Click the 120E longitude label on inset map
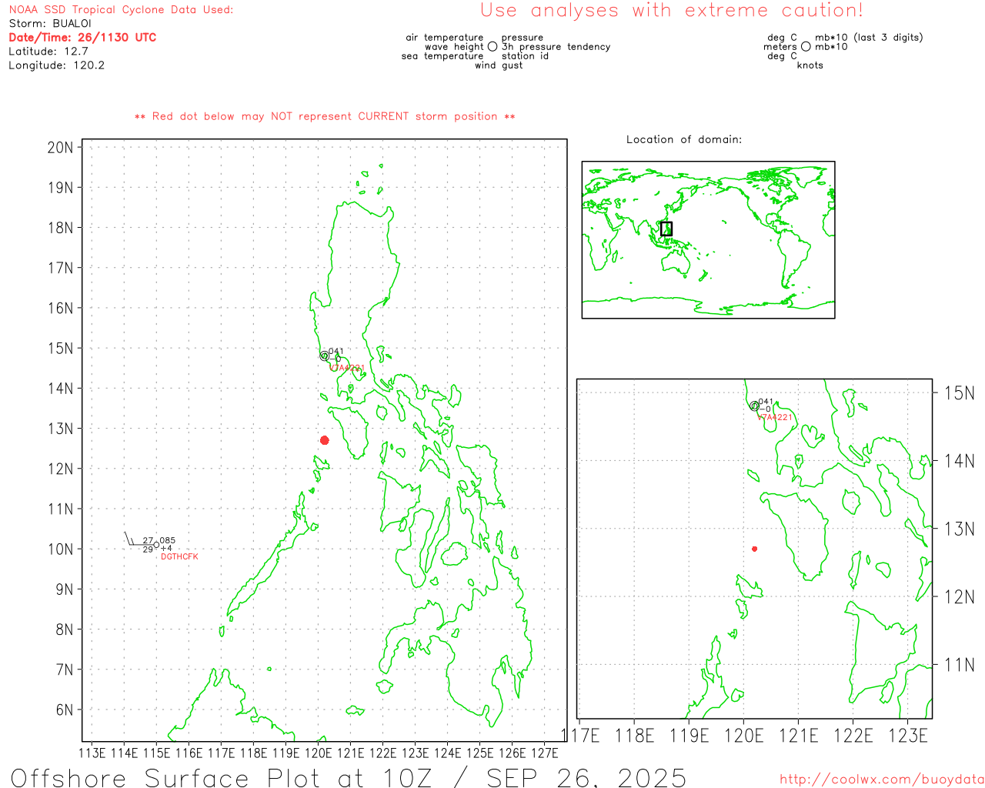 pyautogui.click(x=744, y=736)
